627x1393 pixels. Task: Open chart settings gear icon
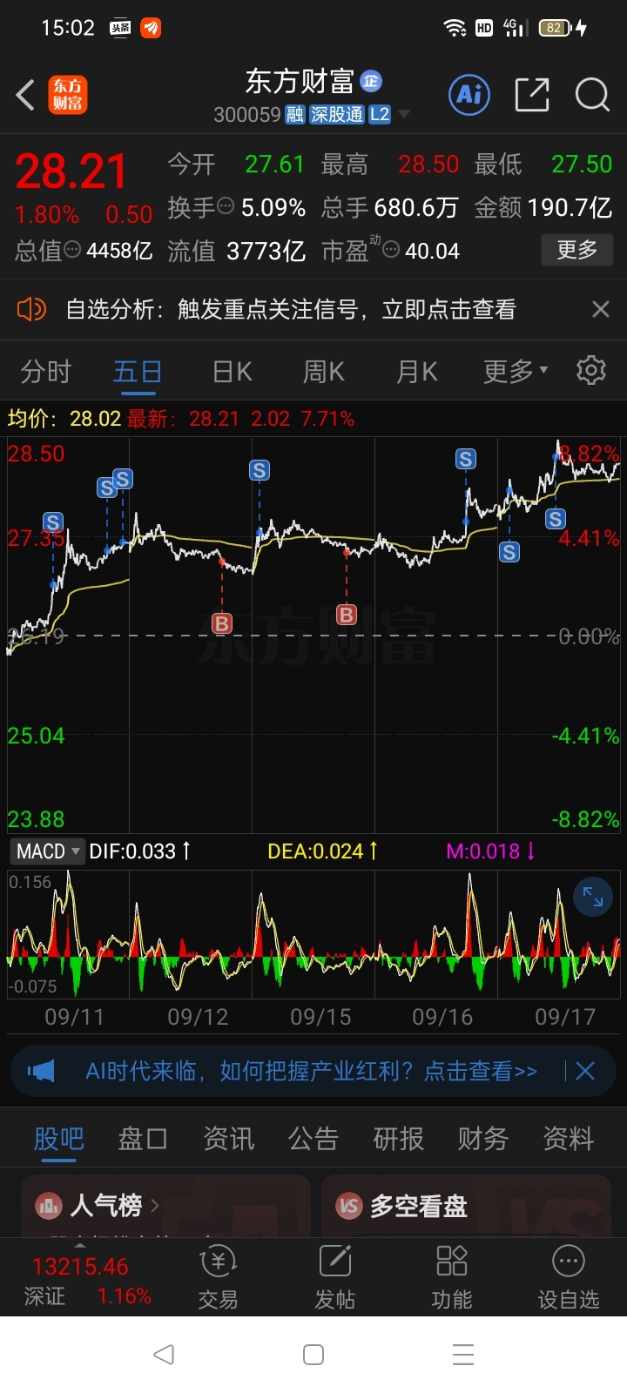click(591, 370)
